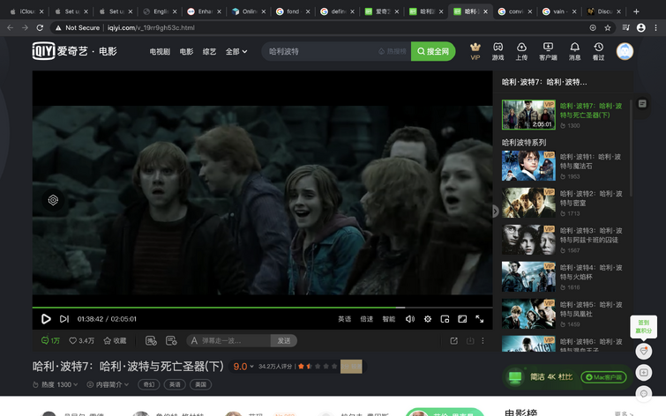Viewport: 666px width, 416px height.
Task: Open 哈利·波特2 密室 from the list
Action: pos(562,203)
